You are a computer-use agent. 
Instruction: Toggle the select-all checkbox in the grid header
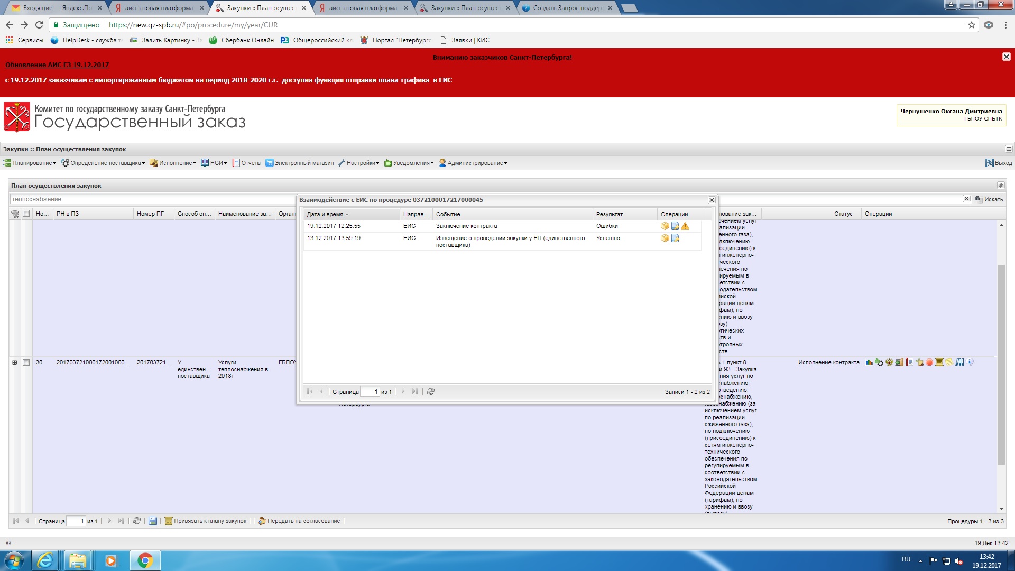coord(26,214)
